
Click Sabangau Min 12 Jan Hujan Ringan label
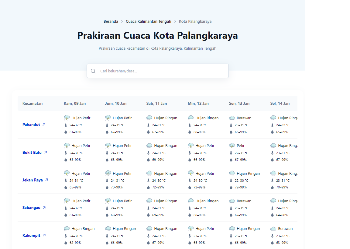207,201
